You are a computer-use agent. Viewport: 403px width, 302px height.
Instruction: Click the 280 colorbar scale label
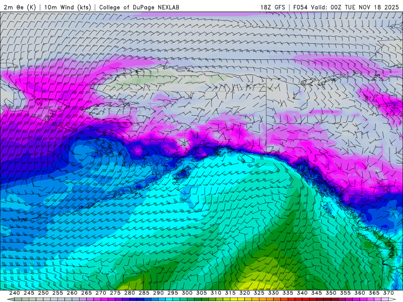click(x=129, y=293)
